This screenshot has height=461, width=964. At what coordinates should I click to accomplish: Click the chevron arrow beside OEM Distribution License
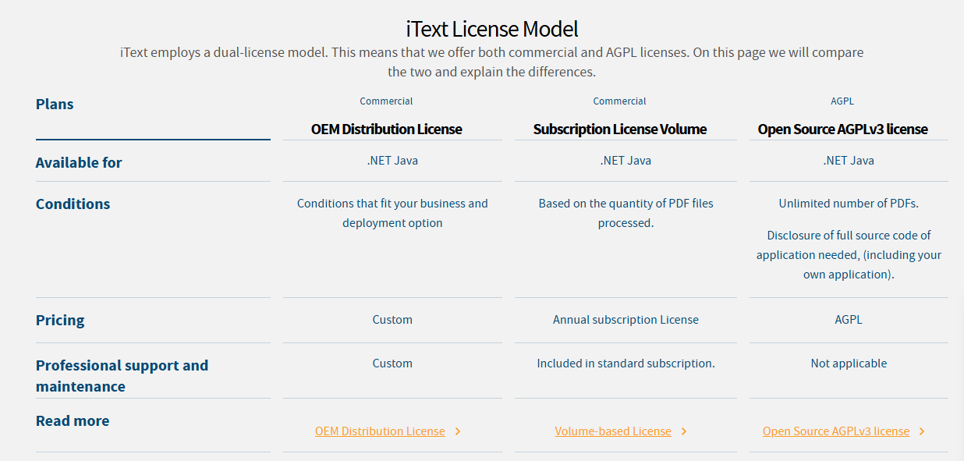pos(458,431)
